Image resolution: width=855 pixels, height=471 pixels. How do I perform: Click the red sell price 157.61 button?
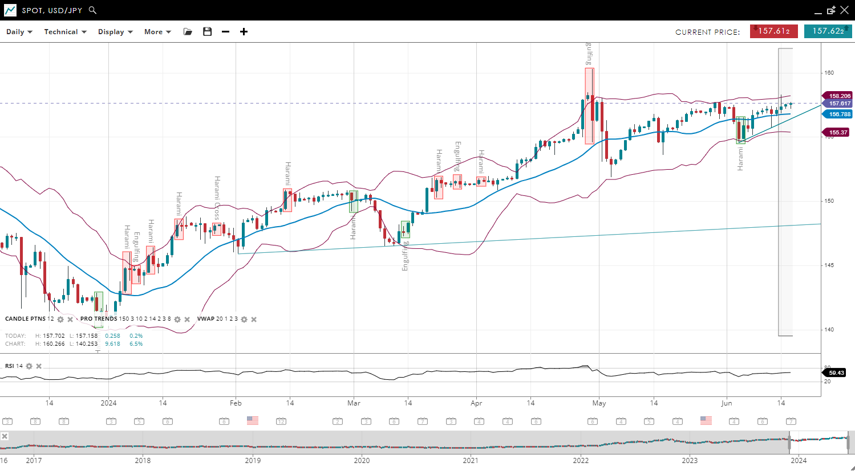click(773, 31)
